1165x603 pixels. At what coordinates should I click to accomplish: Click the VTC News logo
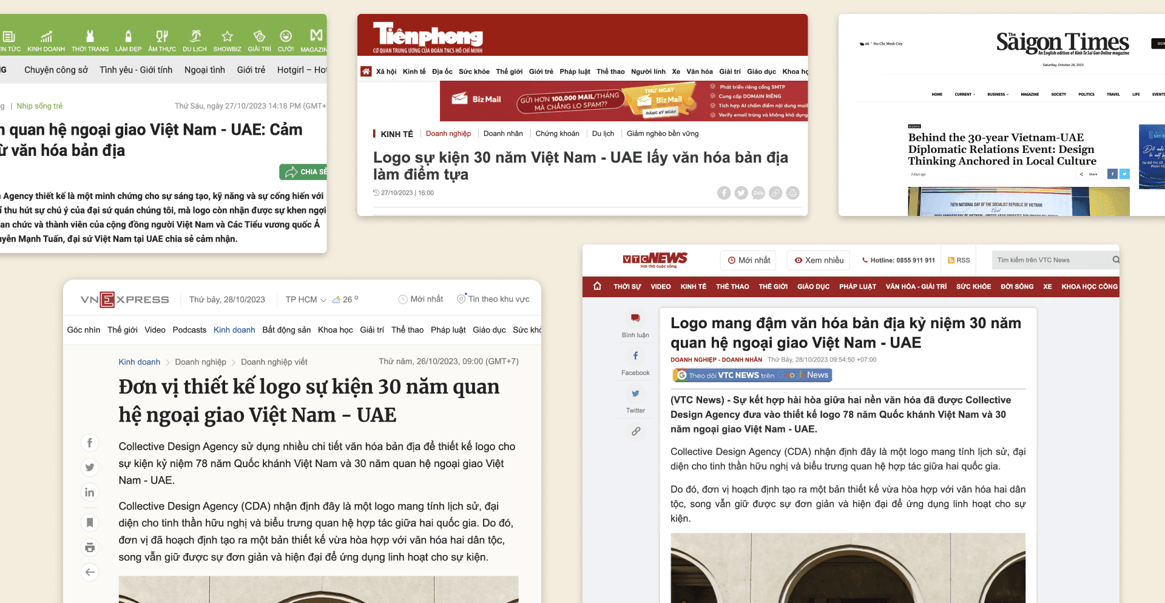(x=655, y=260)
